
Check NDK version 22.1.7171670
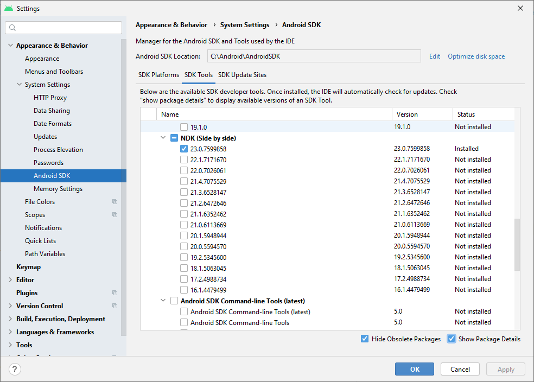pyautogui.click(x=184, y=160)
